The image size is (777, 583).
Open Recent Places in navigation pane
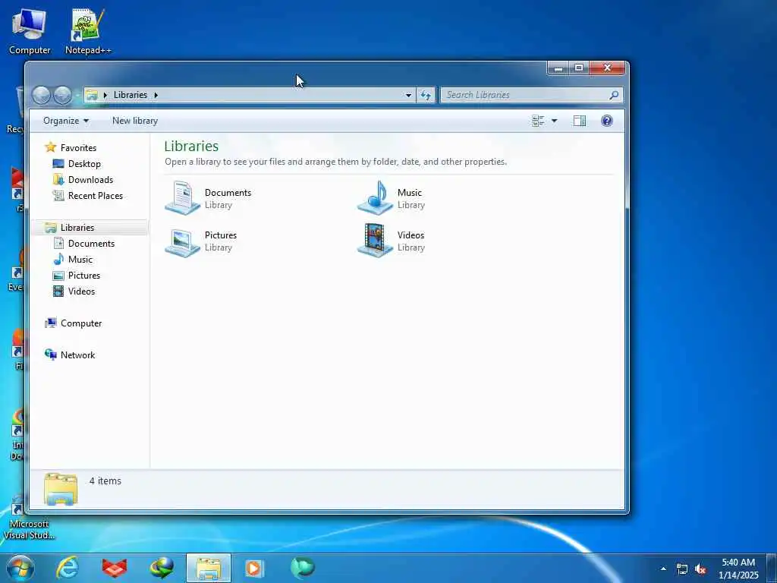88,196
